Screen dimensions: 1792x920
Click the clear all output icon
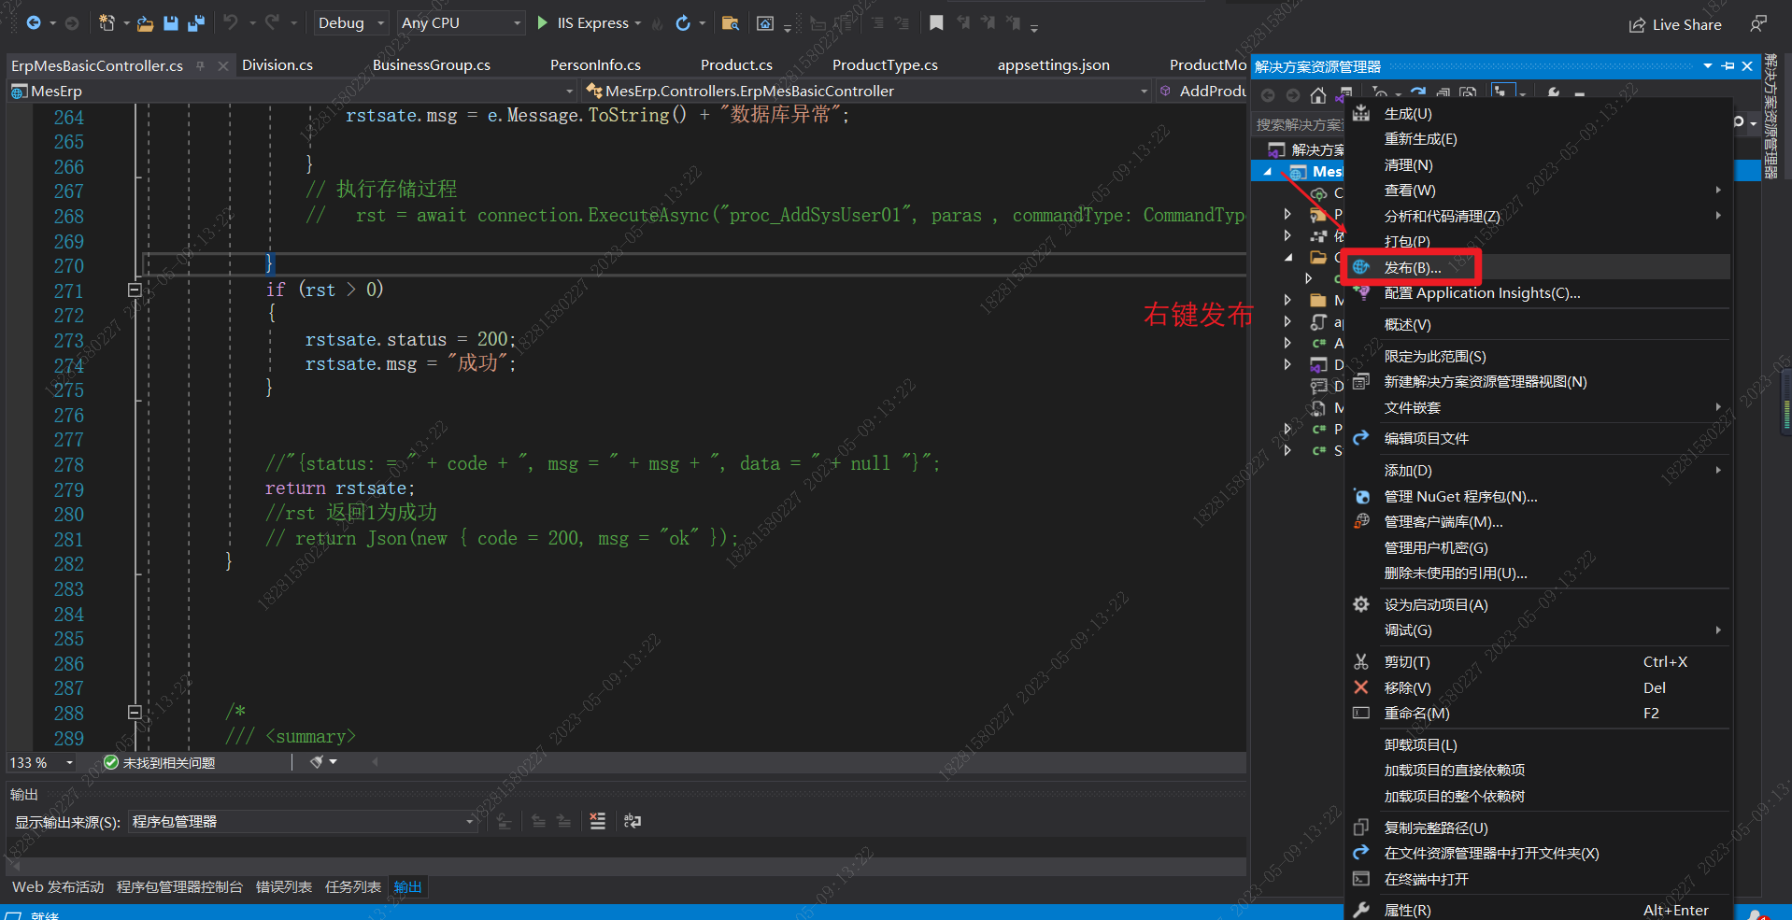[x=598, y=821]
